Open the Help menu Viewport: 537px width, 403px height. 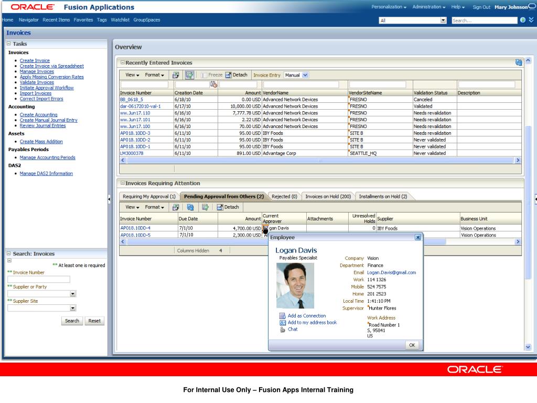click(458, 7)
